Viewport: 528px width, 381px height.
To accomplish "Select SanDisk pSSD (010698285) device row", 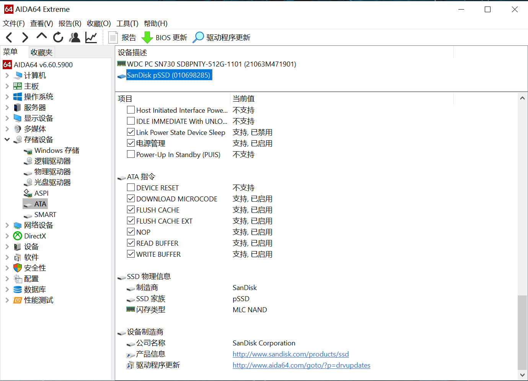I will 168,75.
